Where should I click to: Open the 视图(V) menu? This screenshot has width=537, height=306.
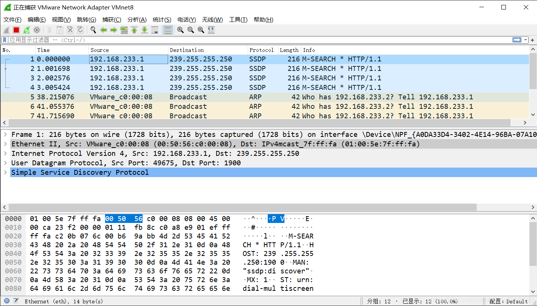61,20
